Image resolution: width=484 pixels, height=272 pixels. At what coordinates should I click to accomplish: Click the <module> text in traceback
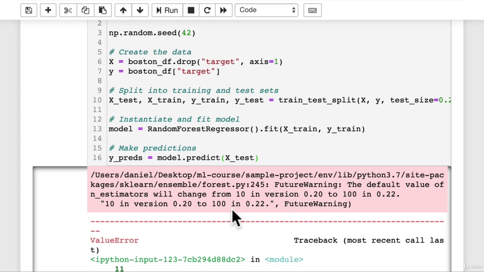(x=284, y=260)
